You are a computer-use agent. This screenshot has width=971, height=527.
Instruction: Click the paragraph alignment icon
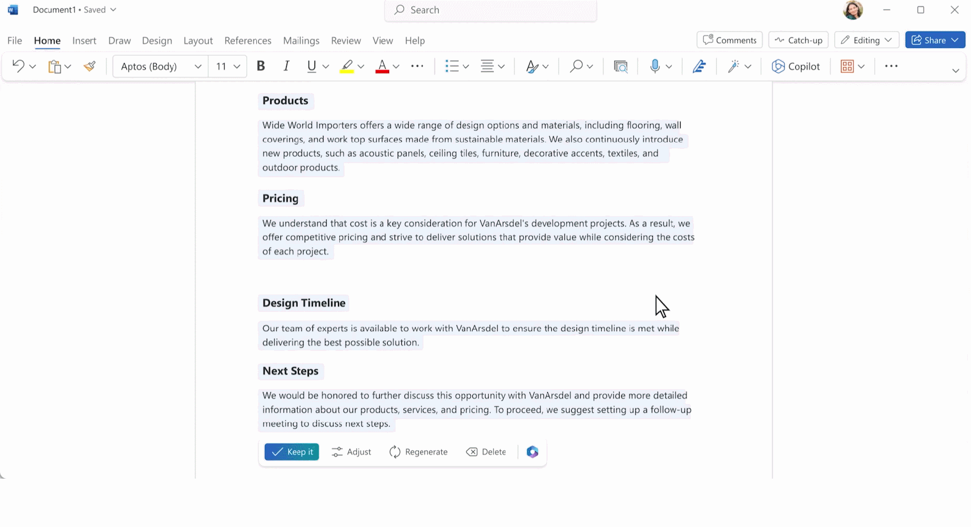pos(487,66)
